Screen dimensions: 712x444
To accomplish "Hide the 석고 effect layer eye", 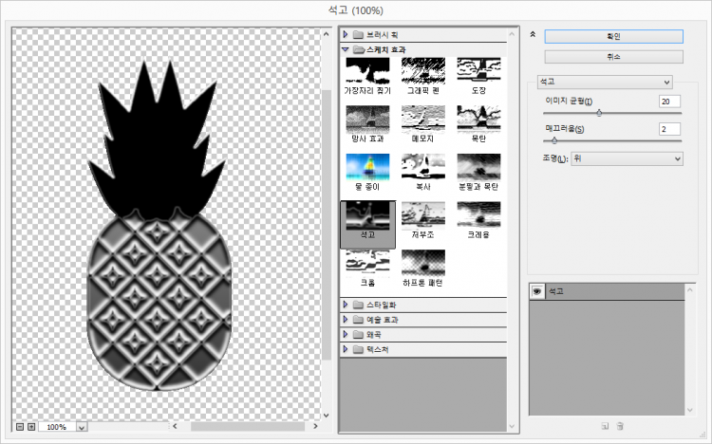I will point(537,292).
